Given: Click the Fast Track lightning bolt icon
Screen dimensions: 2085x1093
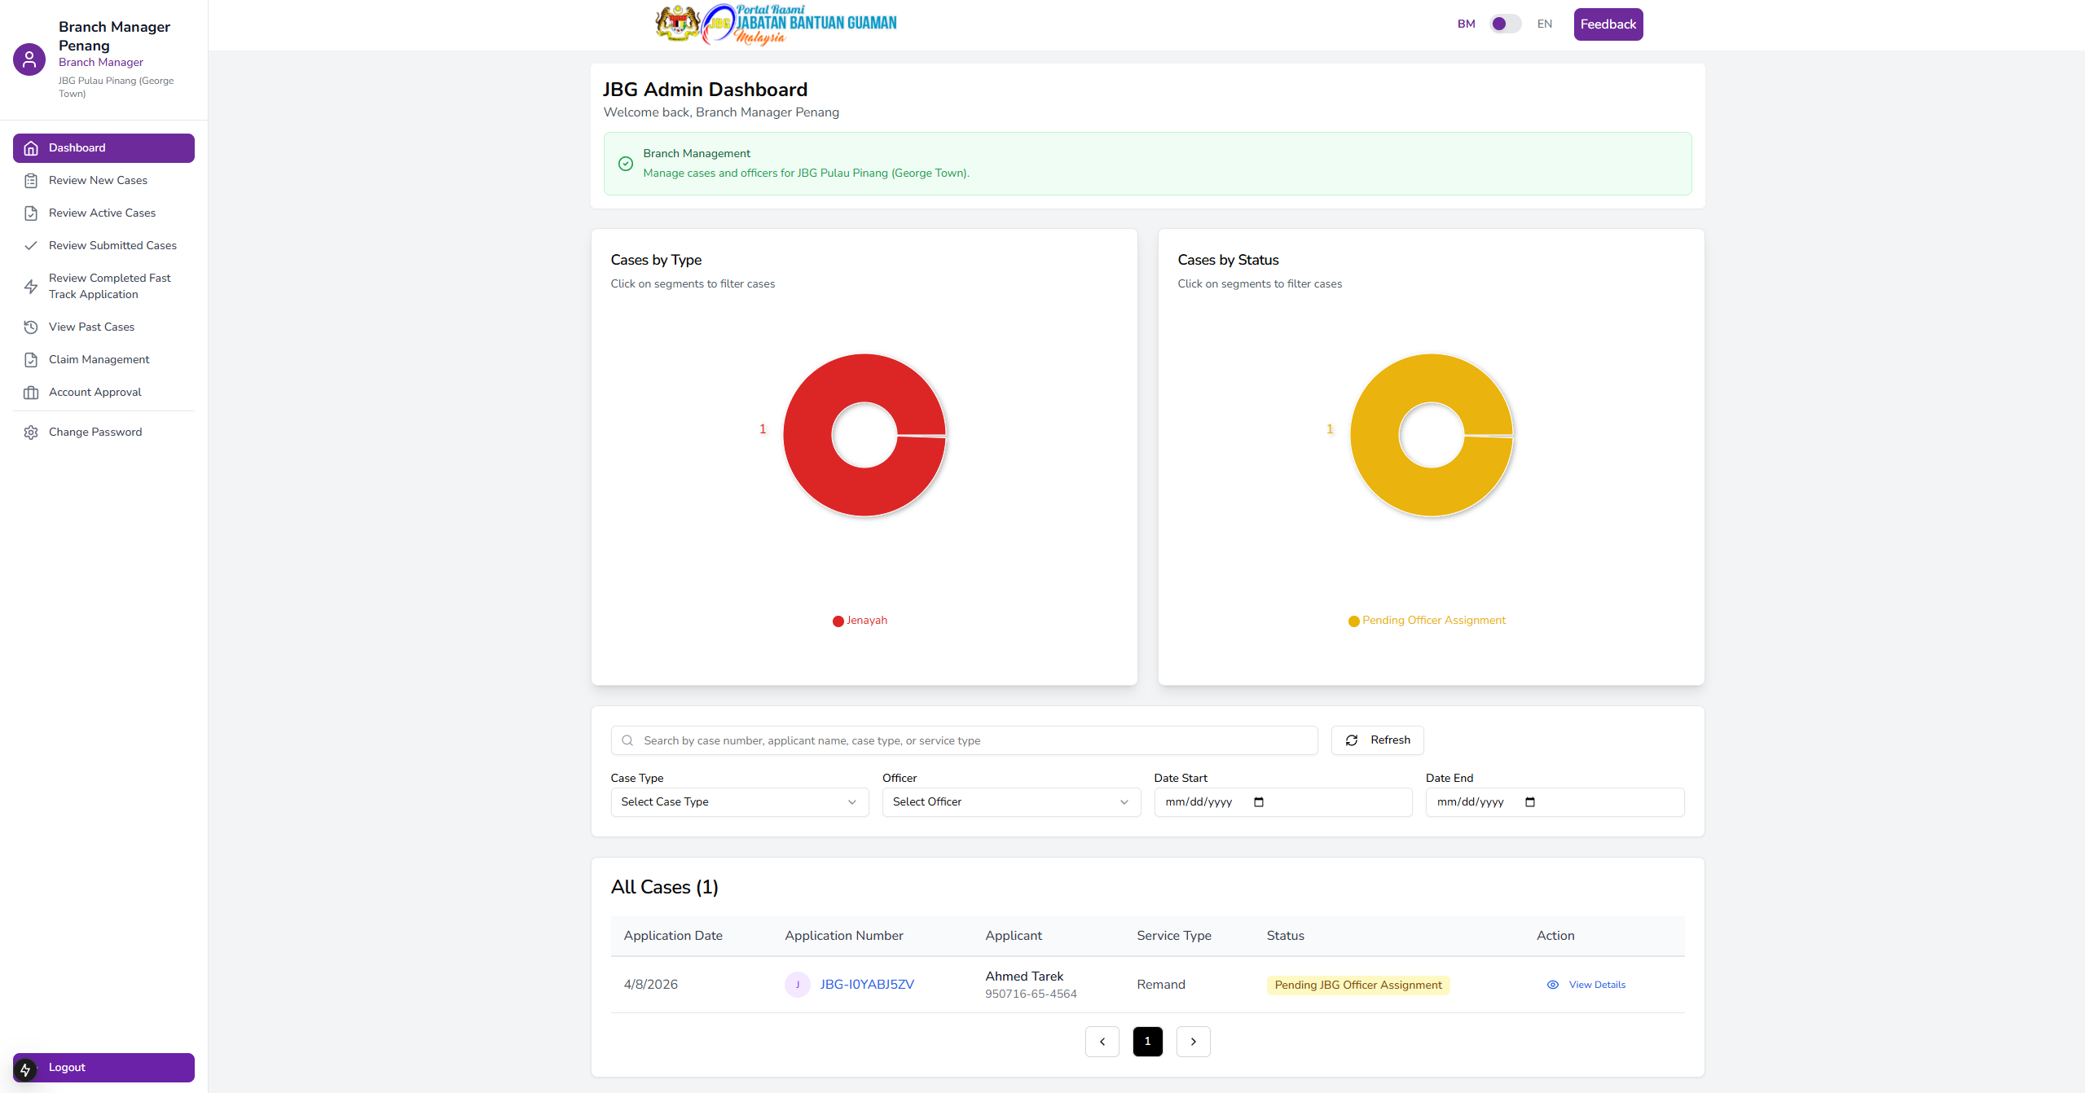Looking at the screenshot, I should [31, 287].
